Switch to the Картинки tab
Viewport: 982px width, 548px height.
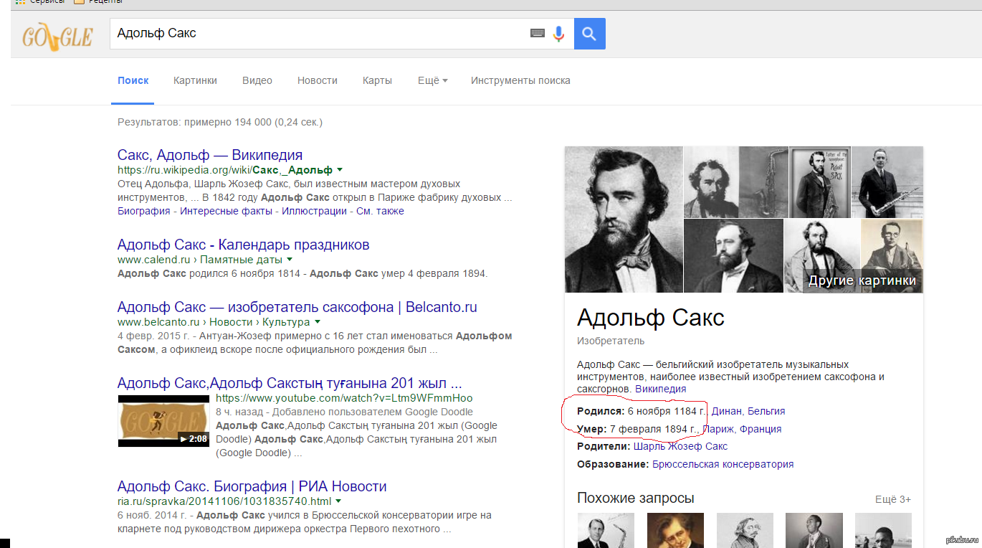[x=195, y=80]
